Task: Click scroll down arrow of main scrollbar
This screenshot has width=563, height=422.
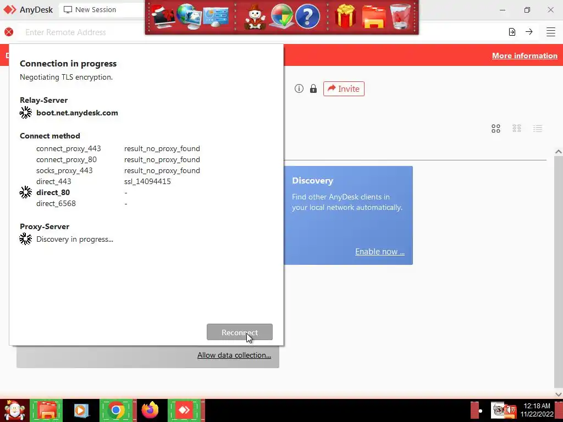Action: pyautogui.click(x=559, y=394)
